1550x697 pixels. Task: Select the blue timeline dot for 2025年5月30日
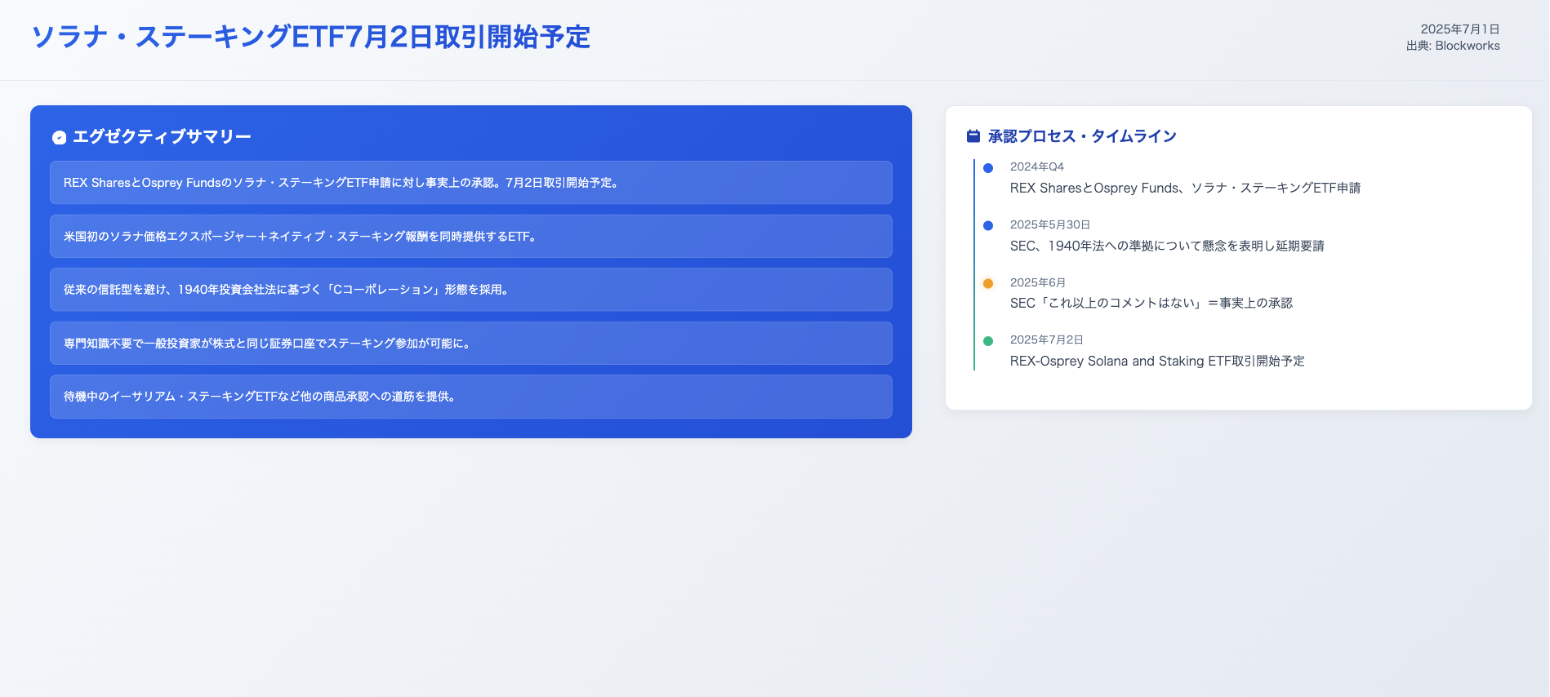click(988, 226)
